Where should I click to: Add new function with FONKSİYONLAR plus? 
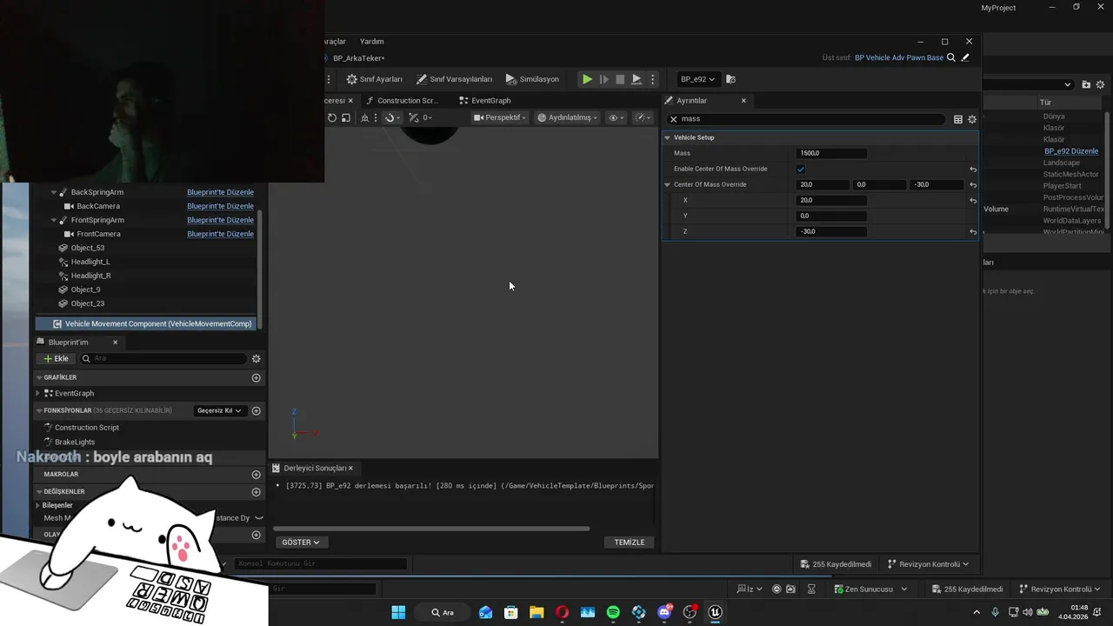[x=256, y=410]
